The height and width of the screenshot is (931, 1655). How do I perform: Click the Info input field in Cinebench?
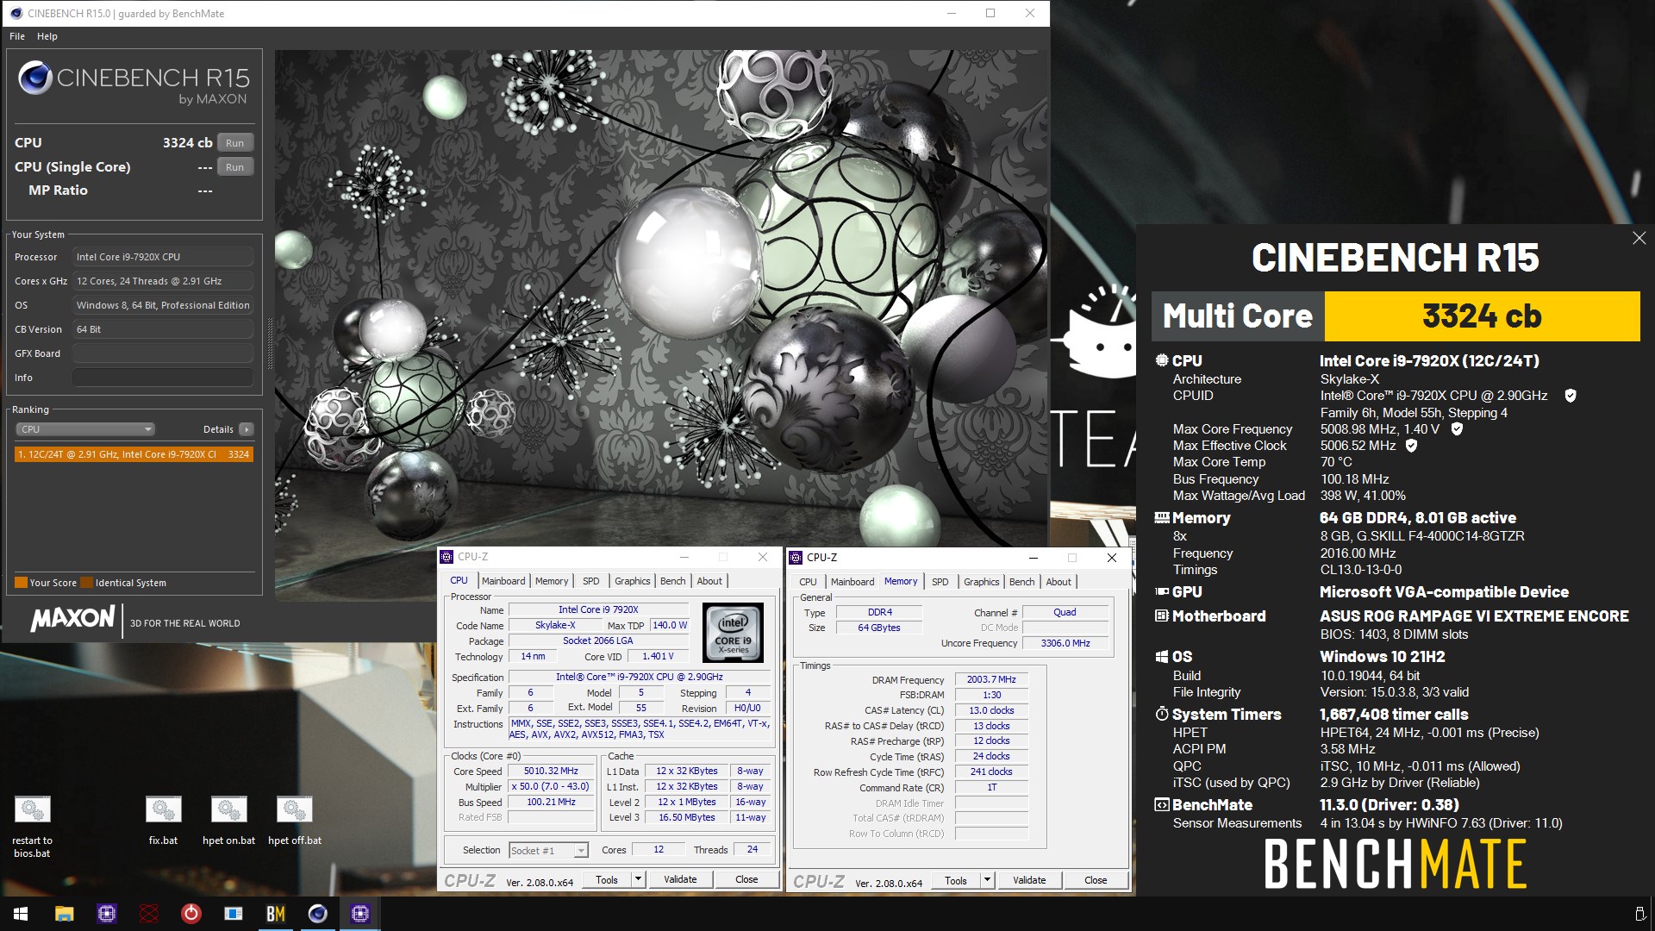click(x=163, y=378)
